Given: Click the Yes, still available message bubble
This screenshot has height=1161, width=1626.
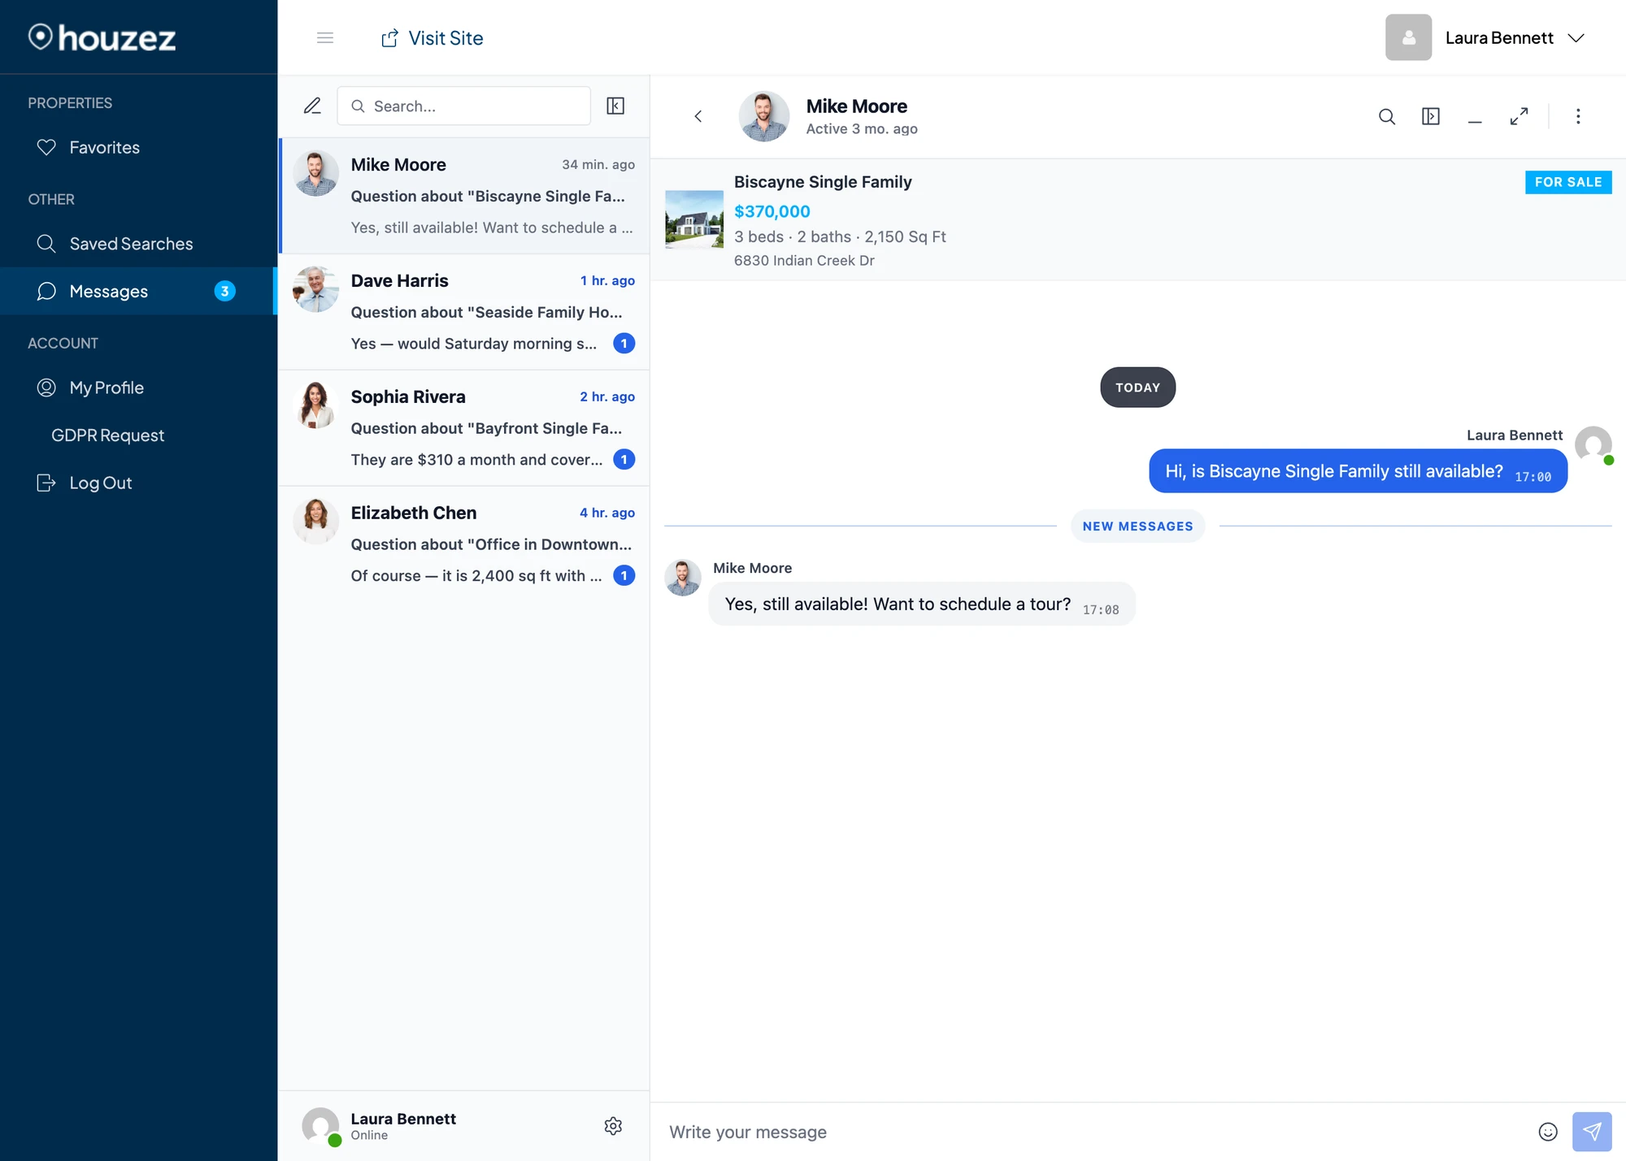Looking at the screenshot, I should (x=921, y=604).
